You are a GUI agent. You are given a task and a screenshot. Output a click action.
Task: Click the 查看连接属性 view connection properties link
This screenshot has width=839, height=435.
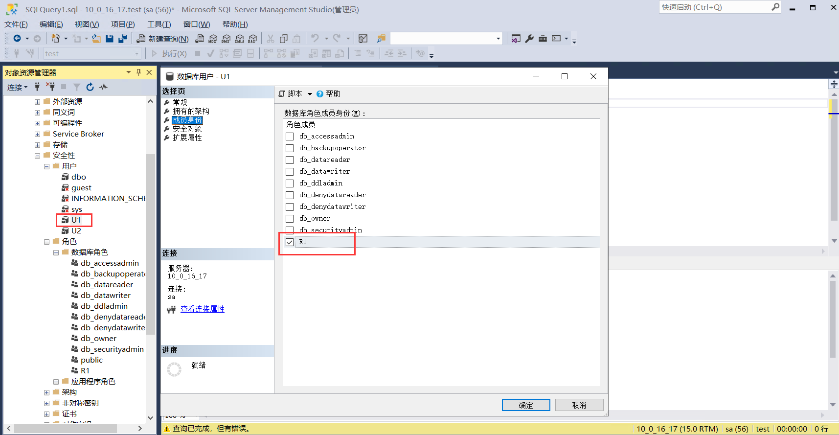pos(203,309)
